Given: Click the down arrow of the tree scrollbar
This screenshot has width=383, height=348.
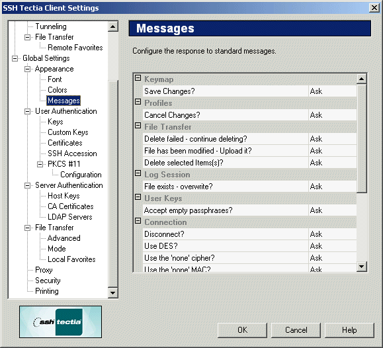Looking at the screenshot, I should click(x=113, y=292).
